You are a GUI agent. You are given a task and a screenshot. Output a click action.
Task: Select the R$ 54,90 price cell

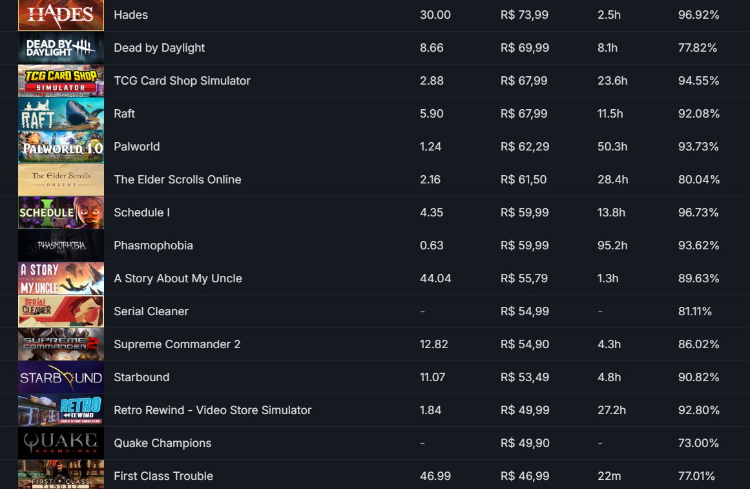click(x=525, y=344)
